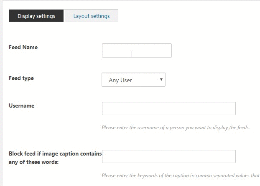This screenshot has height=186, width=260.
Task: Click the comma separated keywords hint text
Action: (x=181, y=176)
